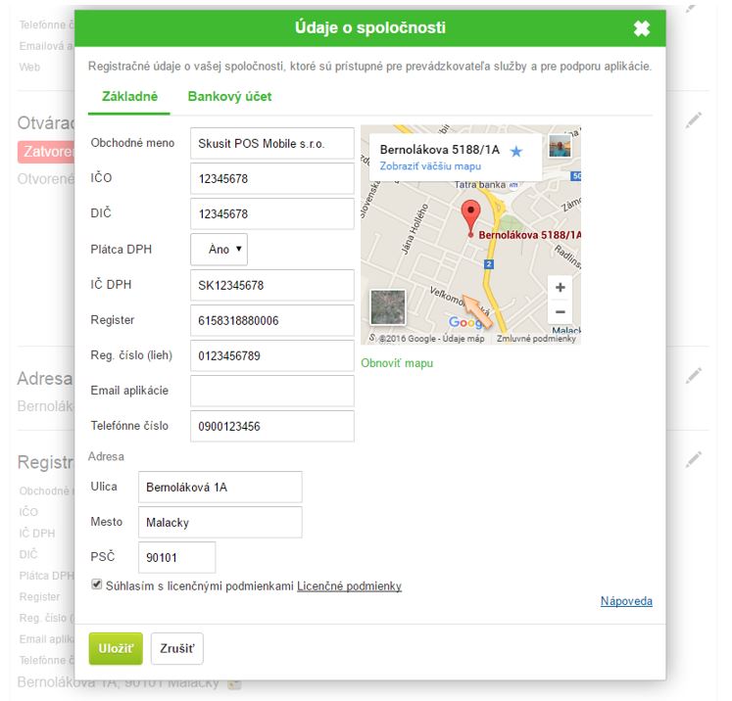This screenshot has height=701, width=732.
Task: Click the Zrušiť button
Action: coord(176,648)
